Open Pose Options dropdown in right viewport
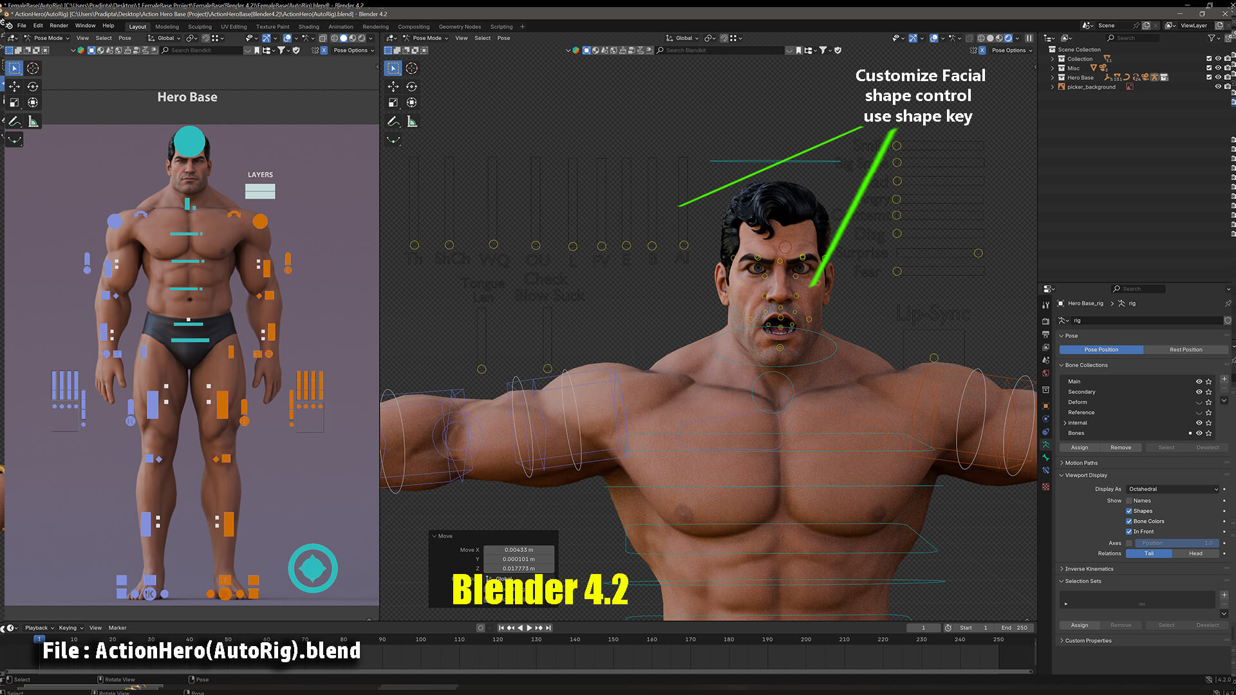This screenshot has width=1236, height=695. 1011,50
